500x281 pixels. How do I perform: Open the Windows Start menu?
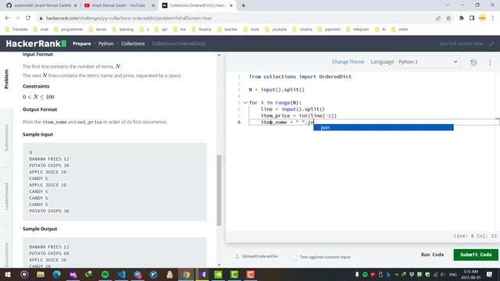point(8,274)
